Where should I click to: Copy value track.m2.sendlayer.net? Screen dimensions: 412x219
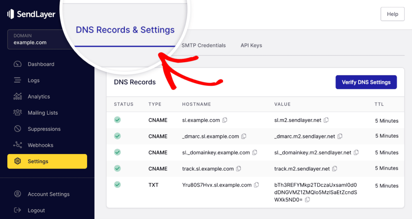click(335, 168)
